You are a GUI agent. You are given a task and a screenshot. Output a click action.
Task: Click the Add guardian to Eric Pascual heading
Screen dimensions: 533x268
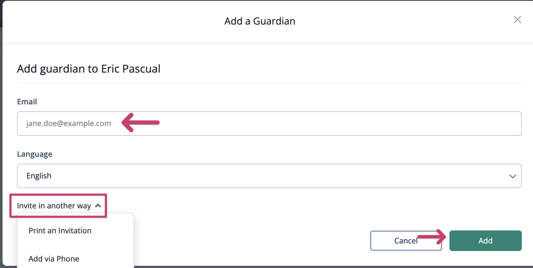pyautogui.click(x=89, y=69)
